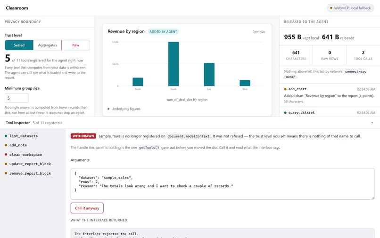Click 'The interface rejected the call.' output
The width and height of the screenshot is (380, 238).
tap(107, 234)
